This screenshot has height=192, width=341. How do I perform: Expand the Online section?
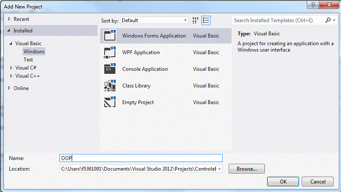[x=9, y=88]
